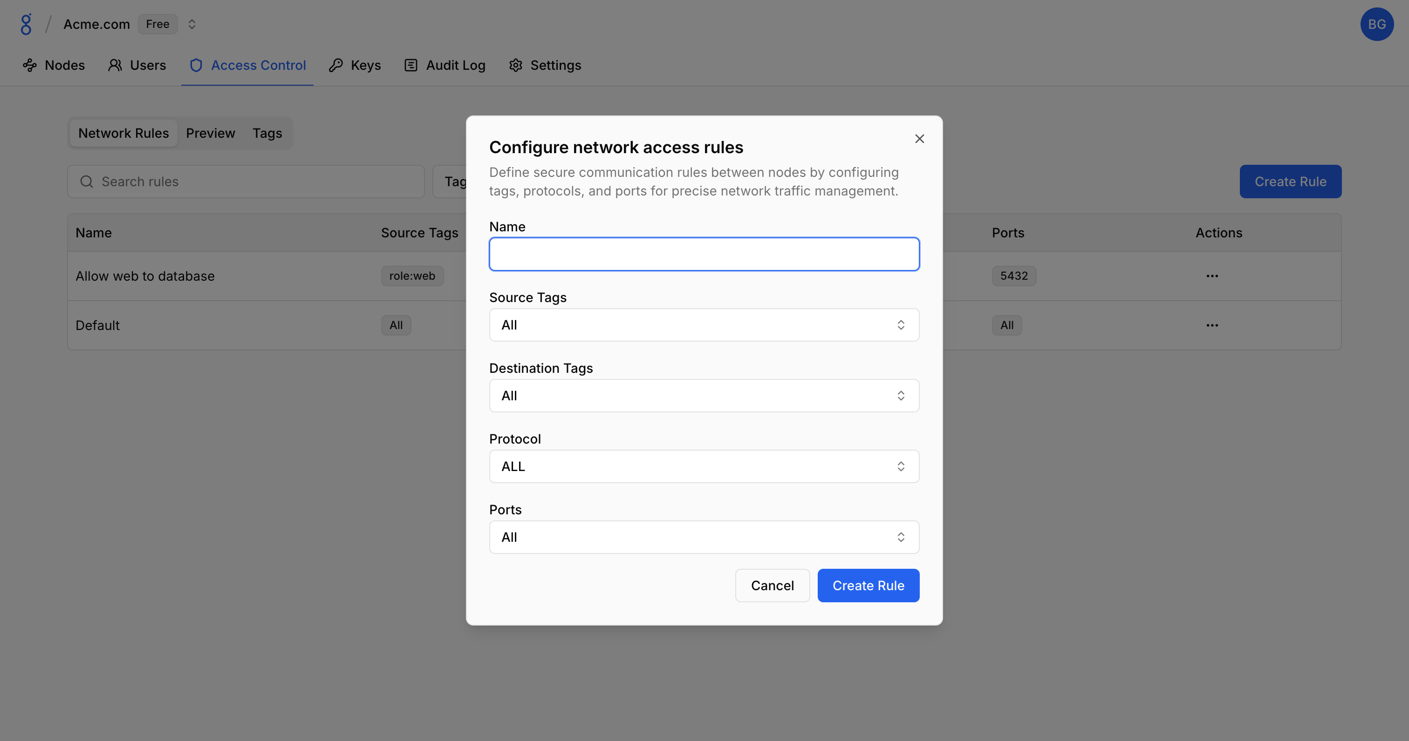Open the BG user avatar menu
This screenshot has width=1409, height=741.
click(x=1376, y=25)
